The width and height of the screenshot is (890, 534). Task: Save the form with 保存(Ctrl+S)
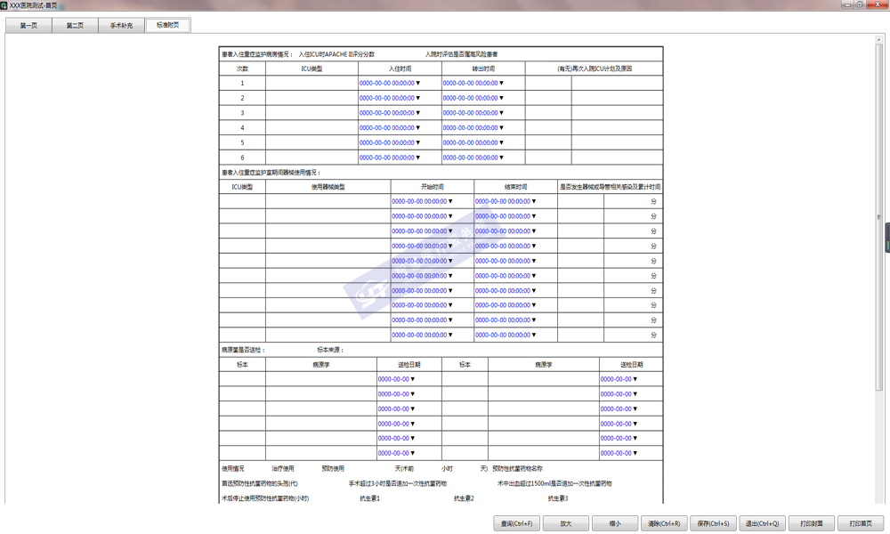[713, 524]
